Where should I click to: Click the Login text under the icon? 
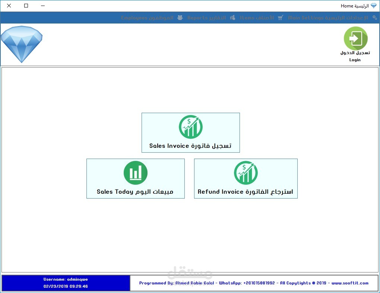pyautogui.click(x=355, y=60)
